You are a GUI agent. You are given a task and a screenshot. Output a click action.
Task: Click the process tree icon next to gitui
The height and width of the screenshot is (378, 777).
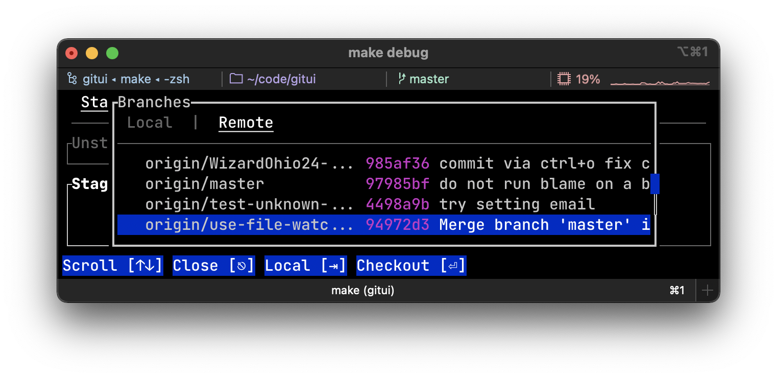[x=72, y=79]
